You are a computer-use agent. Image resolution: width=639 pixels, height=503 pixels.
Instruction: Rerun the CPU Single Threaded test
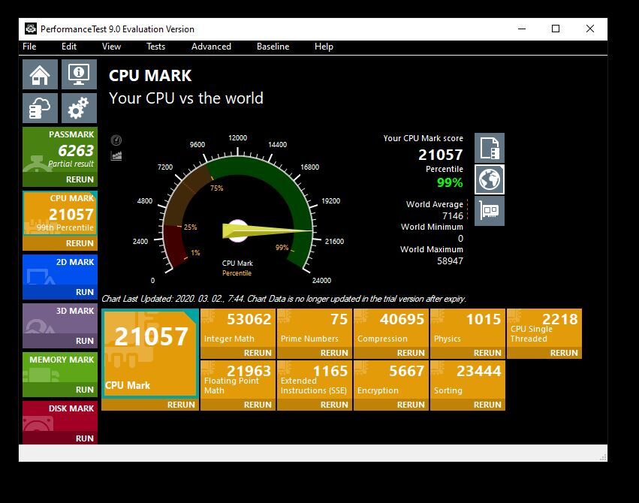tap(544, 353)
